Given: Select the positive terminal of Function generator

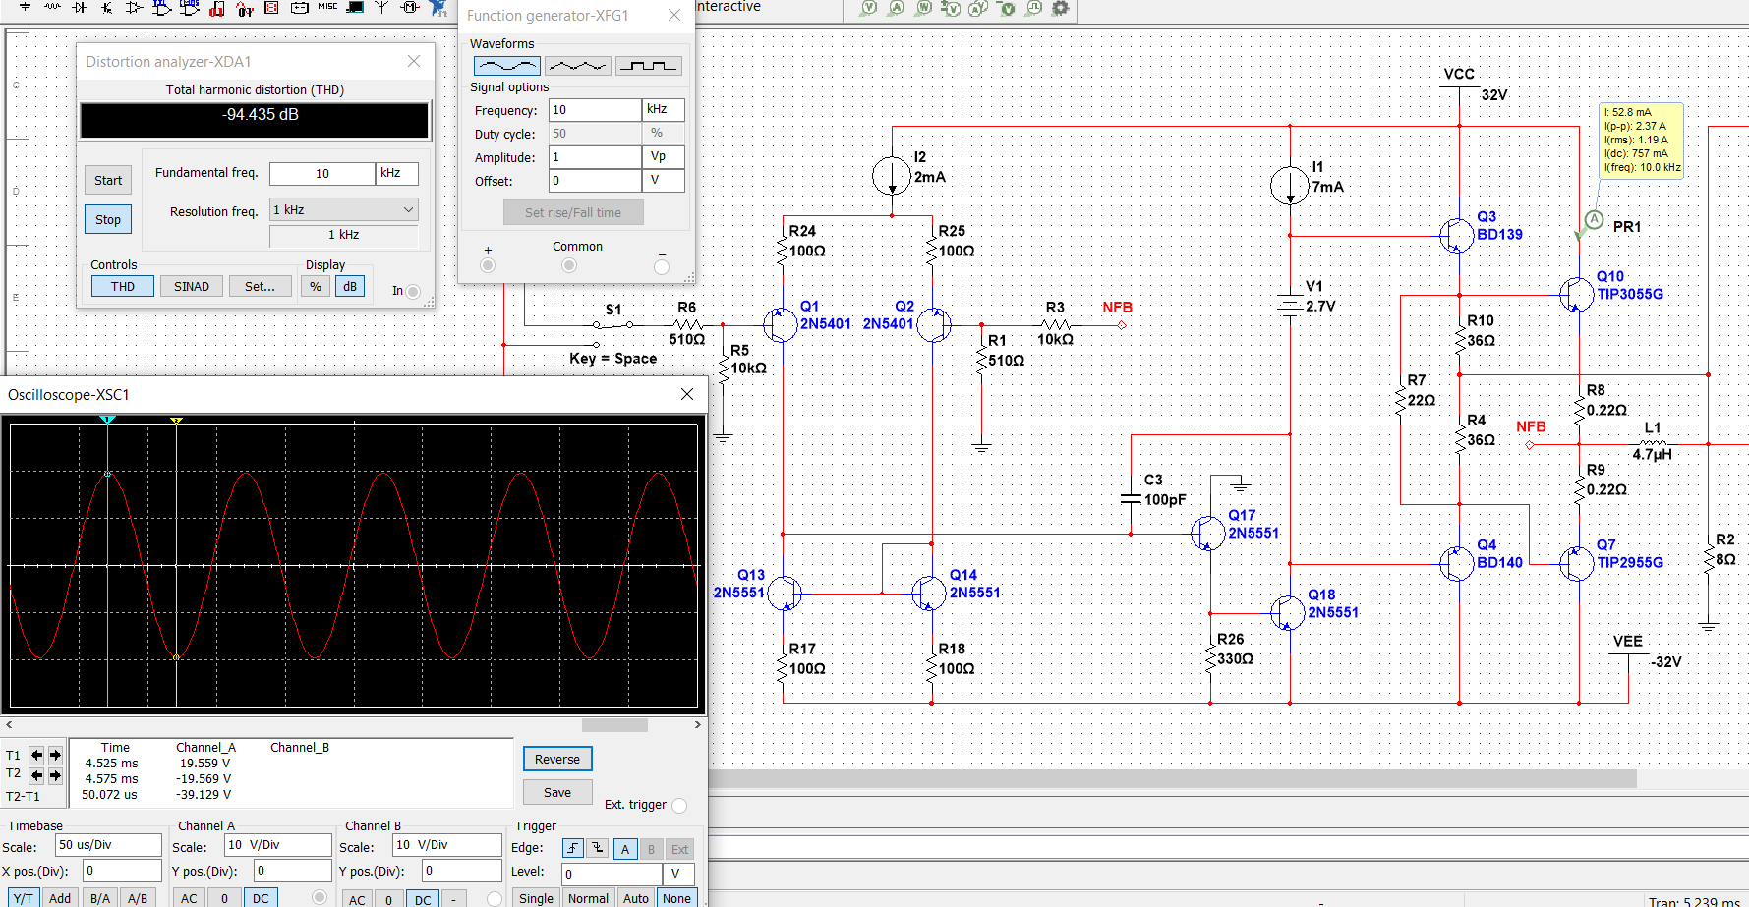Looking at the screenshot, I should click(488, 266).
